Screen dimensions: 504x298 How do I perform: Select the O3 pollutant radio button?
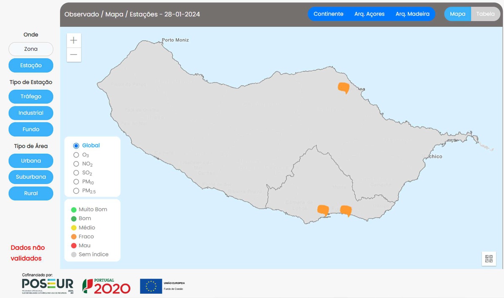tap(76, 155)
